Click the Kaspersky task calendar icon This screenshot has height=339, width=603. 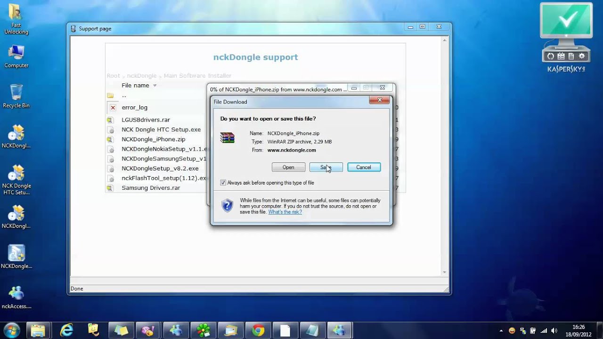coord(561,56)
